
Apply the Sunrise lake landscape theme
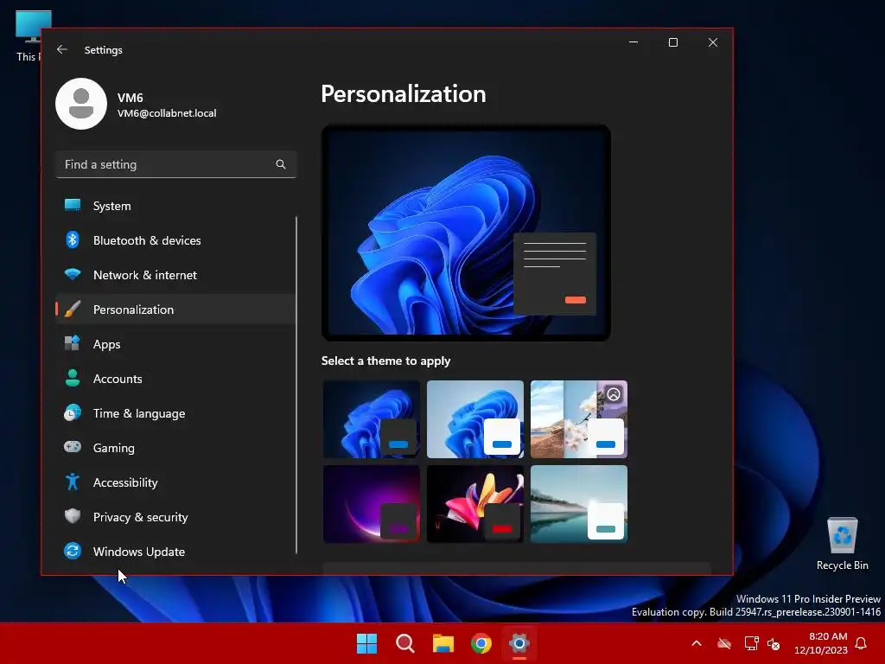point(579,504)
